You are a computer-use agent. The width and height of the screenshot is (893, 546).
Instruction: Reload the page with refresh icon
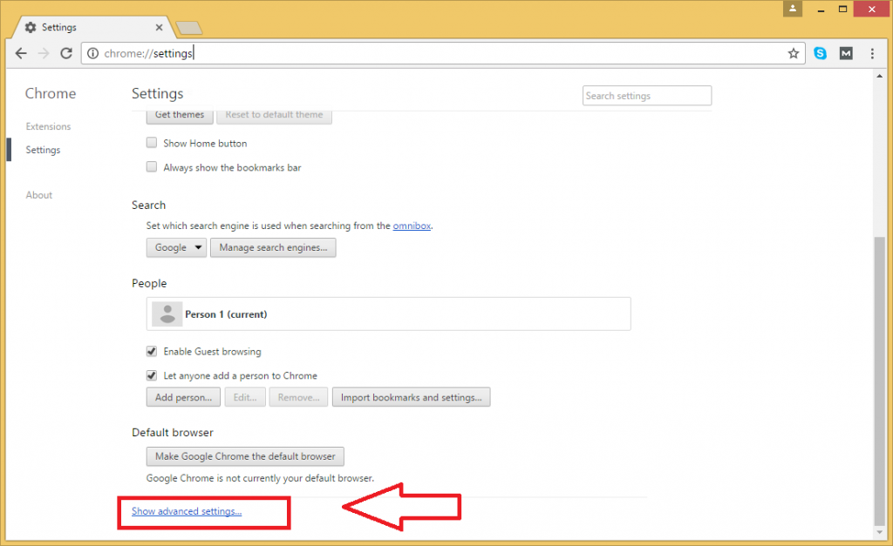[x=66, y=53]
